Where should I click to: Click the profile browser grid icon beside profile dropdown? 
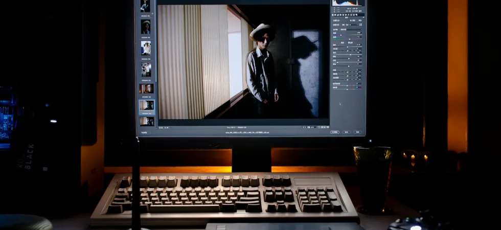pos(361,25)
